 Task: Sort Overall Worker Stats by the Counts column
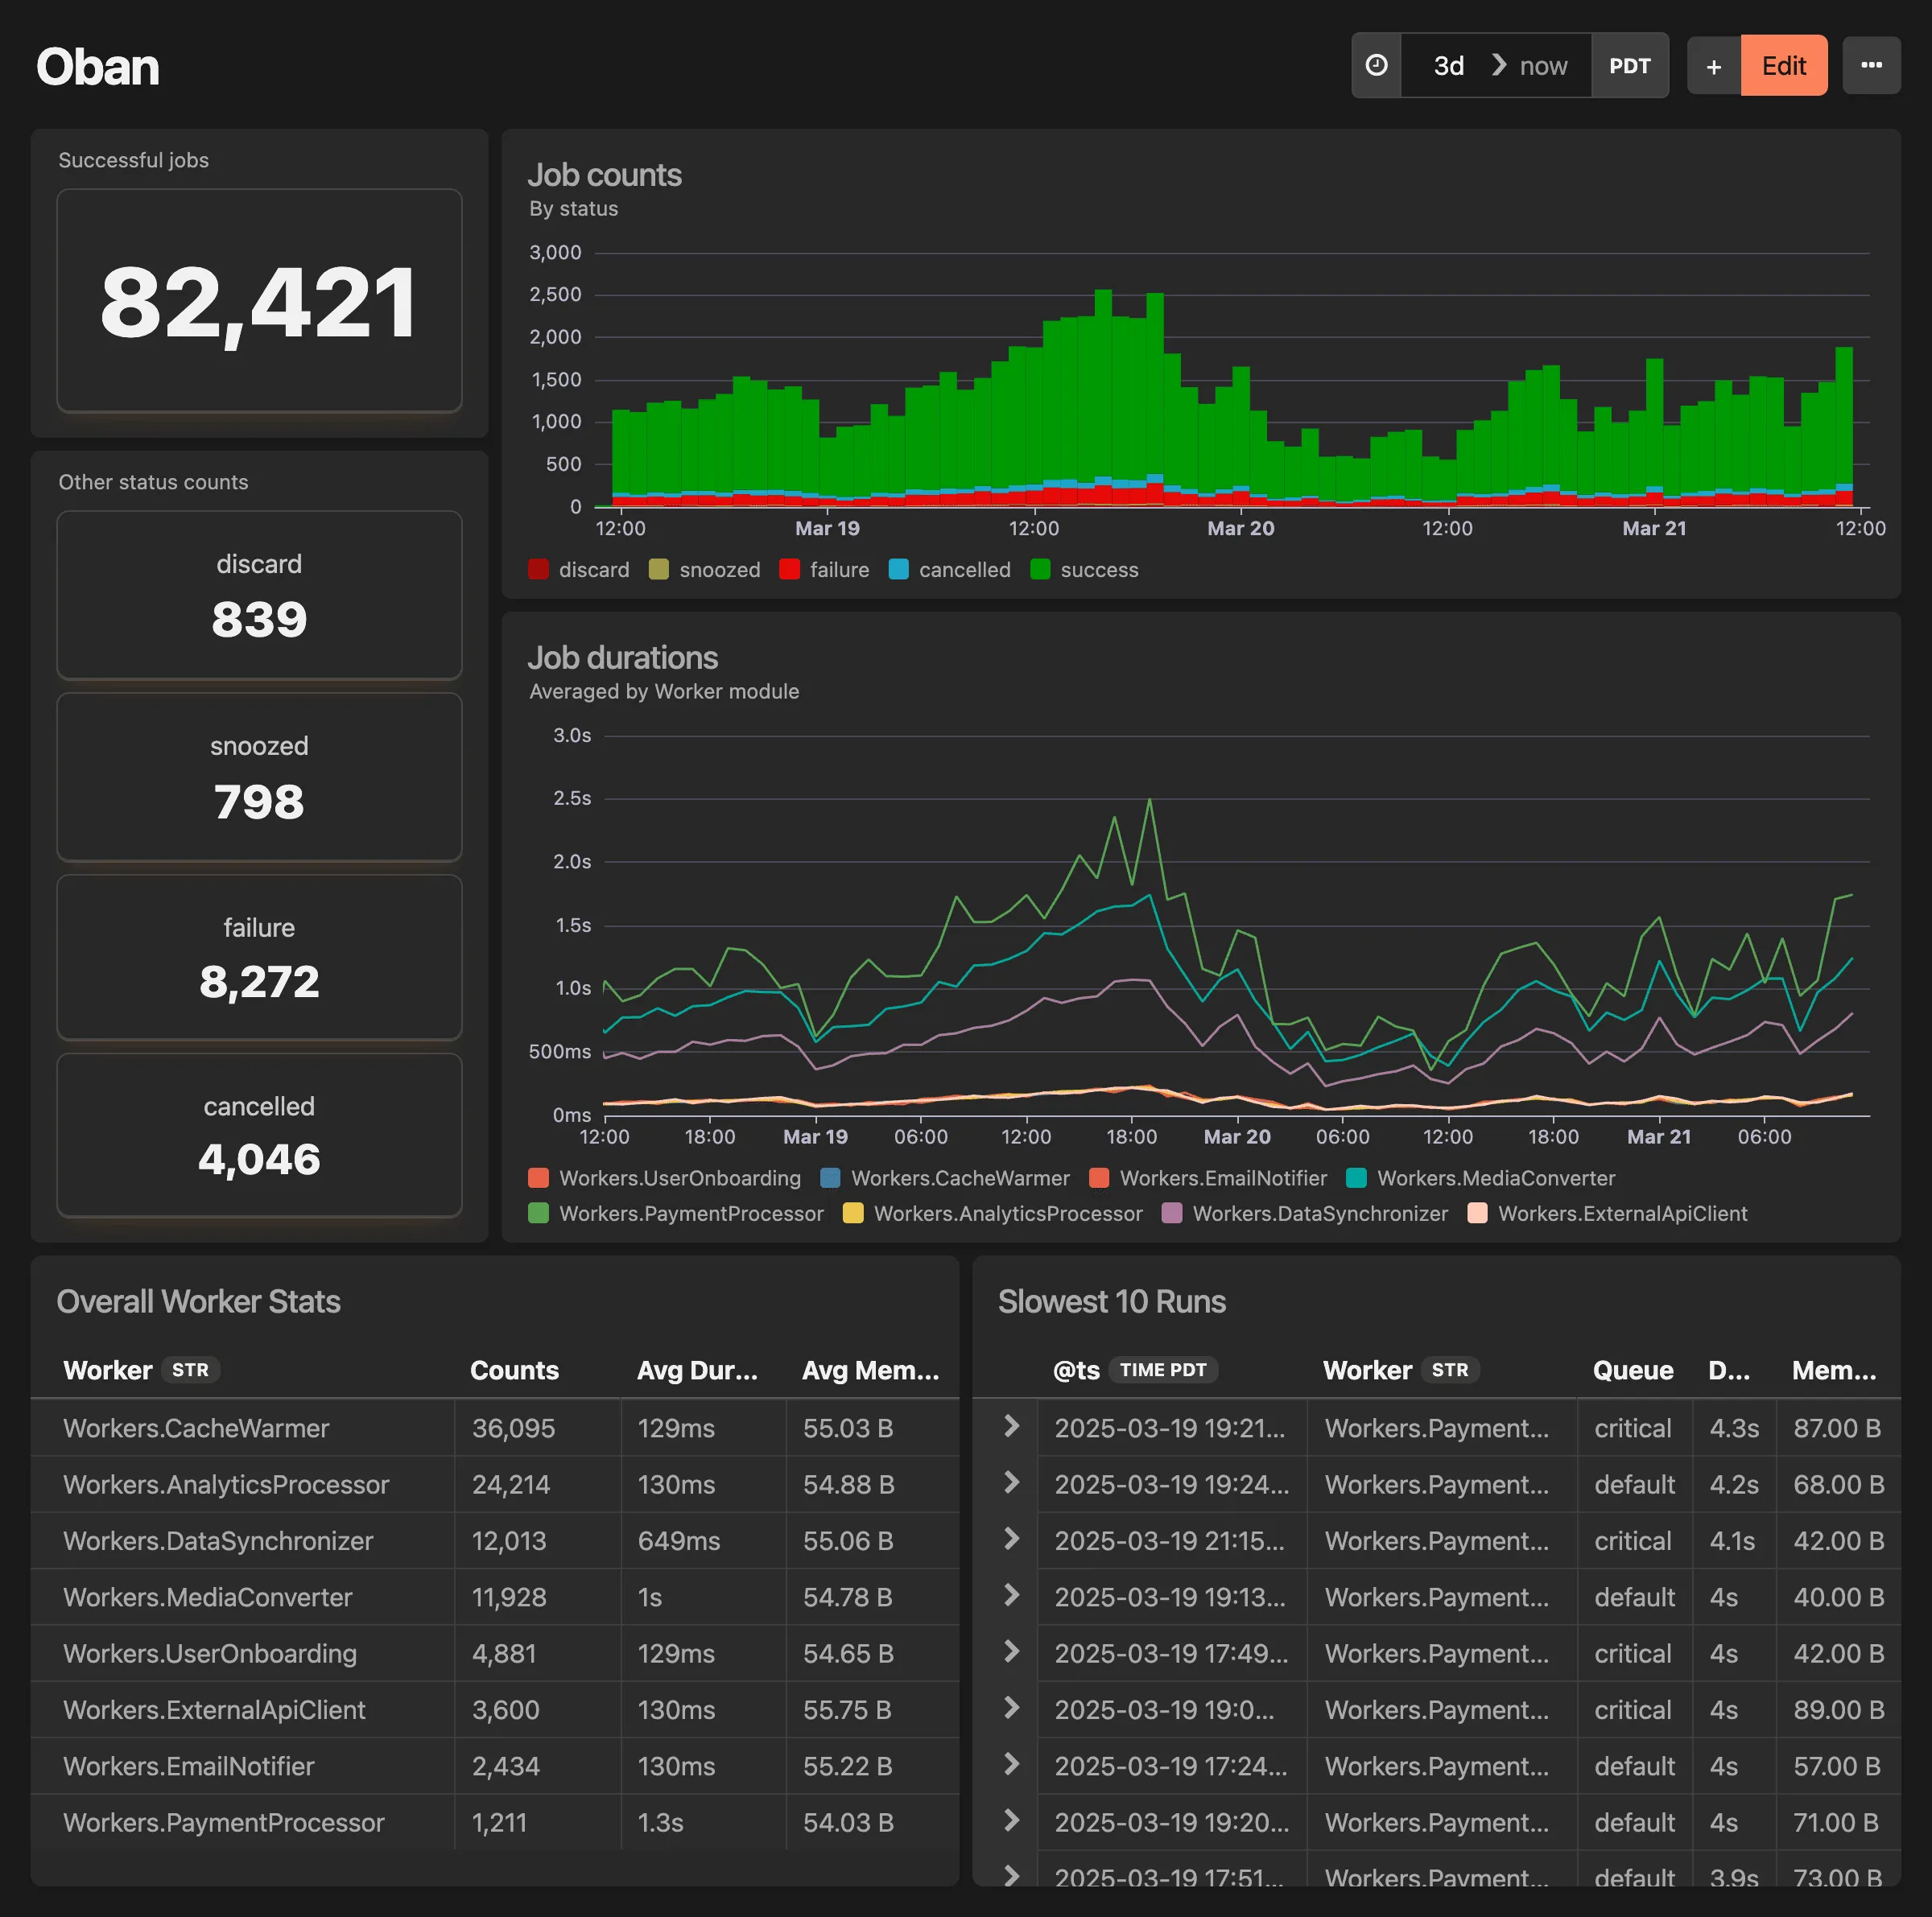514,1371
